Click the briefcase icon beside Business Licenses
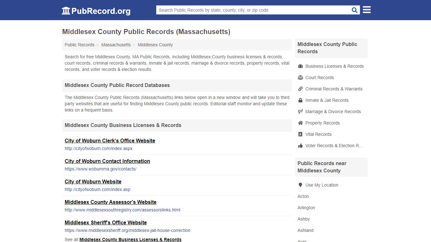The width and height of the screenshot is (431, 242). (x=300, y=66)
